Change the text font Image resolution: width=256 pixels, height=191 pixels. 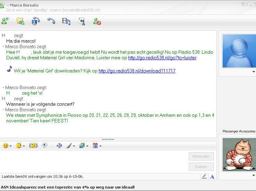coord(59,146)
